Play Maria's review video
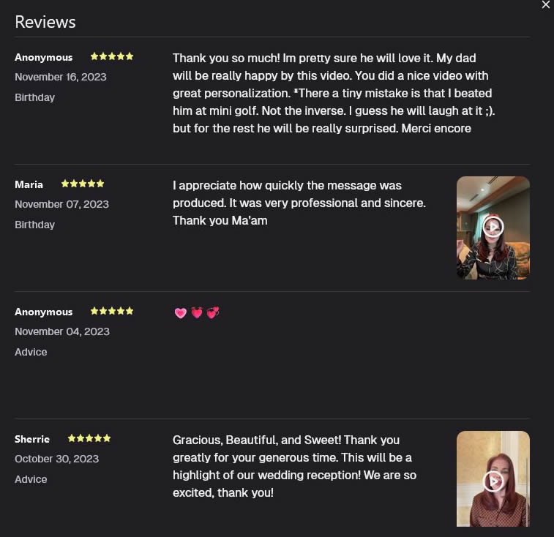554x537 pixels. [493, 227]
